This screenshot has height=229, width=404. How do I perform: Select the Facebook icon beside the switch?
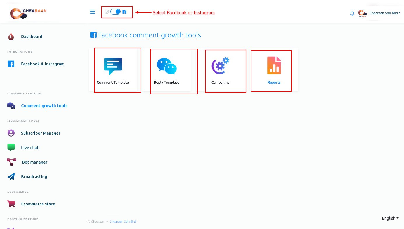(x=124, y=12)
